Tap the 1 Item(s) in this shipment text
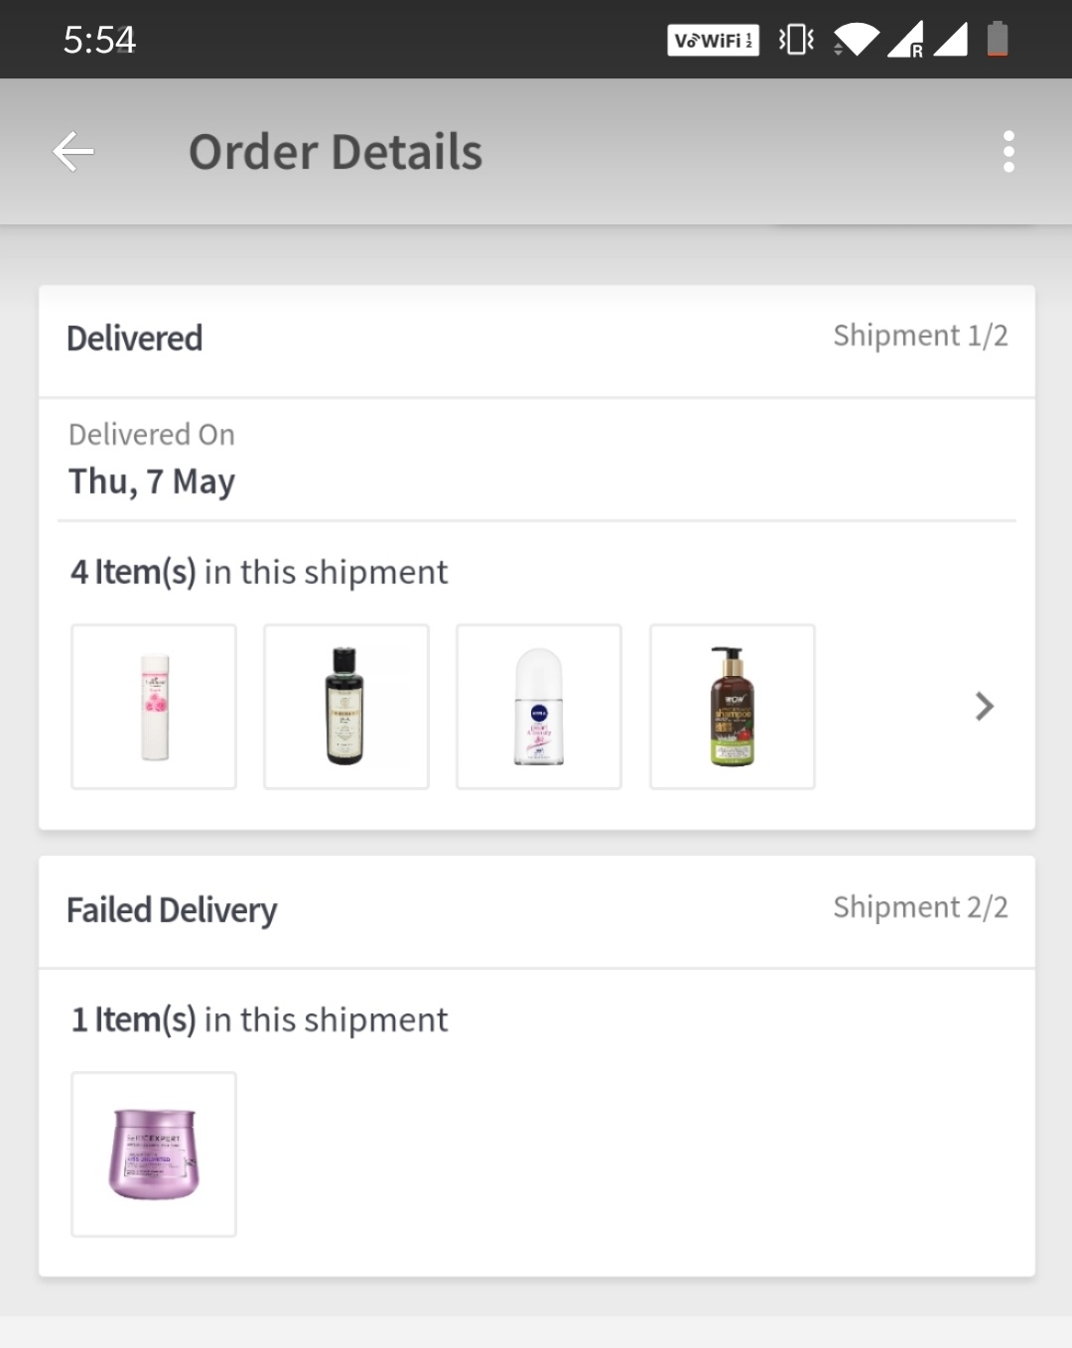 tap(259, 1019)
